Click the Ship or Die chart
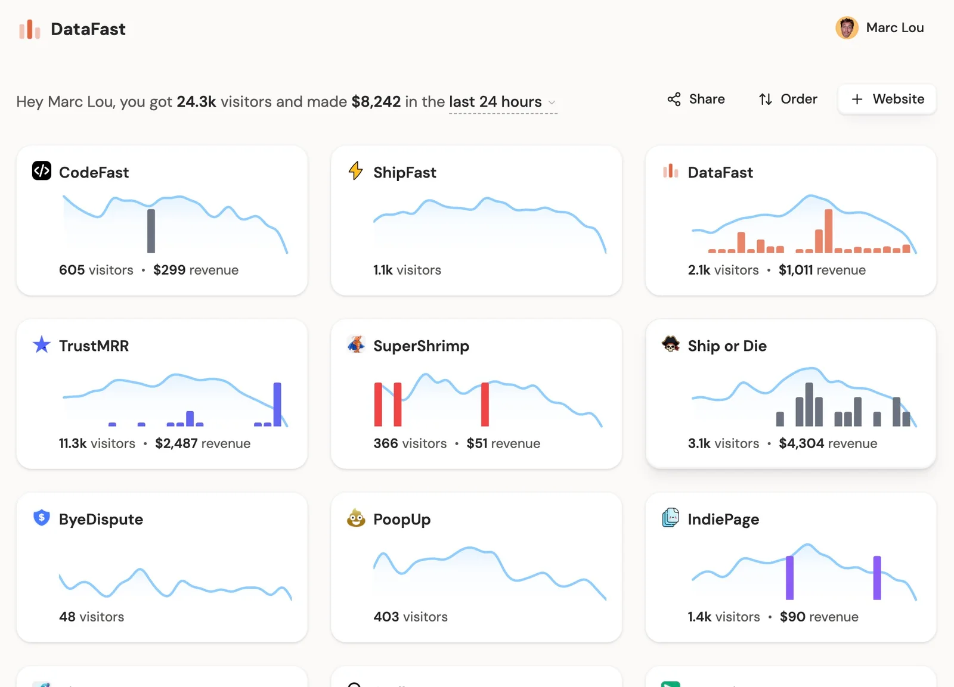This screenshot has height=687, width=954. pyautogui.click(x=804, y=397)
